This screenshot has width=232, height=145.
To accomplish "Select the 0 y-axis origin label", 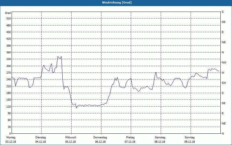I will pyautogui.click(x=10, y=134).
